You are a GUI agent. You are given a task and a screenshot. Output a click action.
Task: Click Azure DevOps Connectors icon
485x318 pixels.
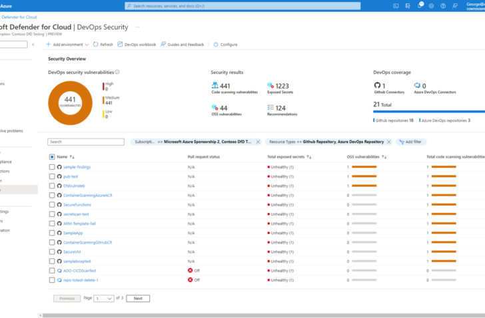417,85
